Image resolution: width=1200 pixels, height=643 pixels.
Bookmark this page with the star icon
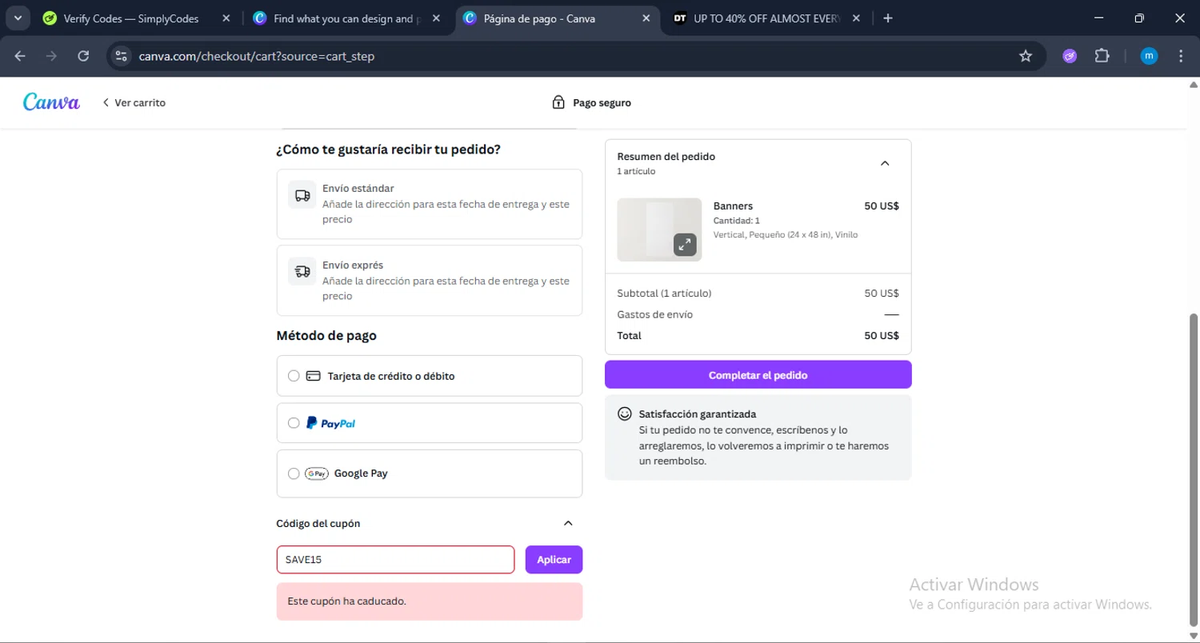pos(1026,56)
